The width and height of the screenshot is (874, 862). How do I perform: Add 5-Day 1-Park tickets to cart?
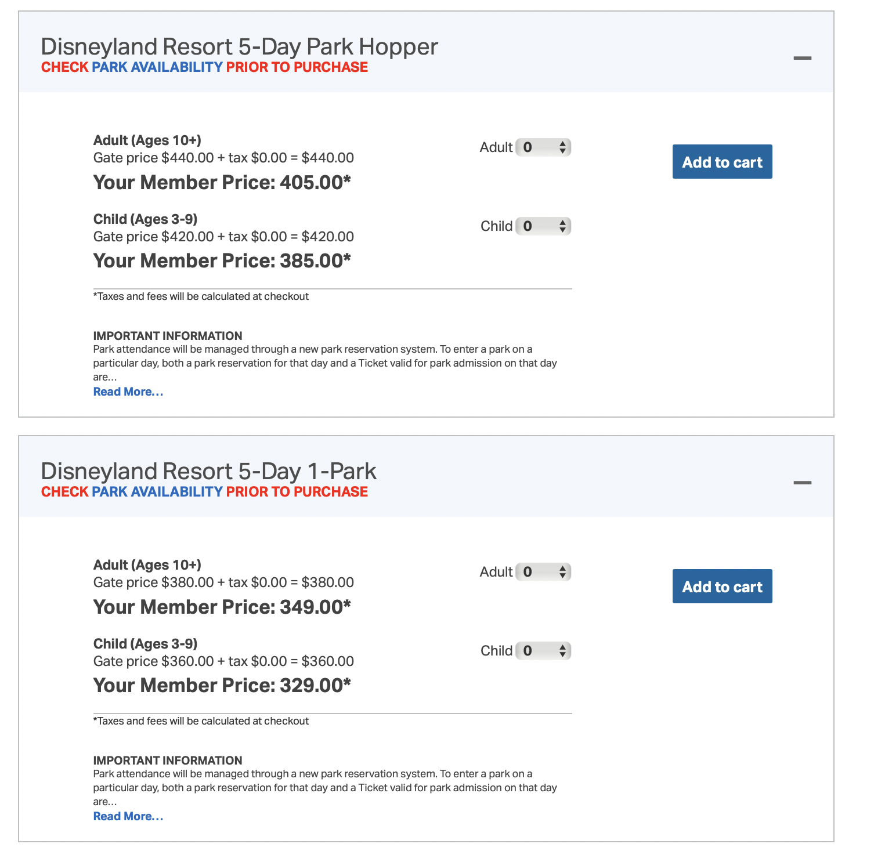[x=722, y=586]
